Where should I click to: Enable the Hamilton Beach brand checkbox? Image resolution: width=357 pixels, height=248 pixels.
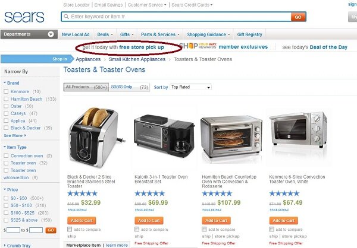(6, 99)
